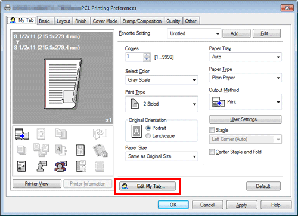The height and width of the screenshot is (216, 298).
Task: Open User Settings dialog
Action: point(246,119)
